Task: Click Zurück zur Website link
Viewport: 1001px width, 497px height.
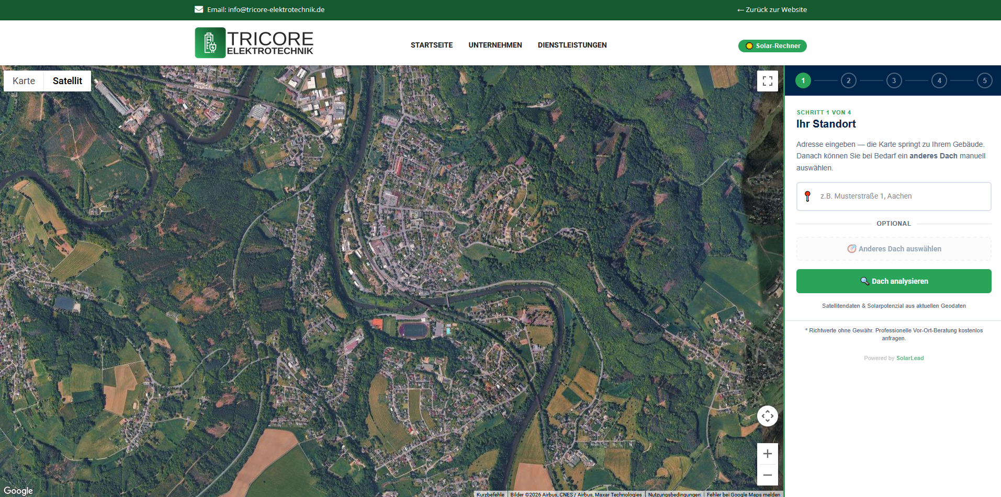Action: (x=772, y=9)
